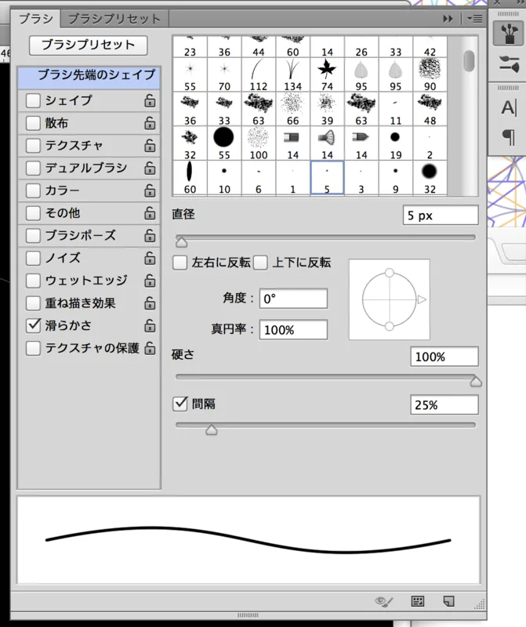Select the maple leaf brush tip 74
This screenshot has height=627, width=526.
[x=327, y=74]
